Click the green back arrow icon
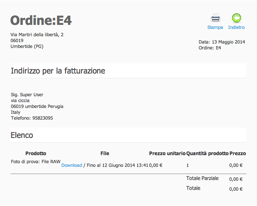257x206 pixels. pyautogui.click(x=237, y=18)
